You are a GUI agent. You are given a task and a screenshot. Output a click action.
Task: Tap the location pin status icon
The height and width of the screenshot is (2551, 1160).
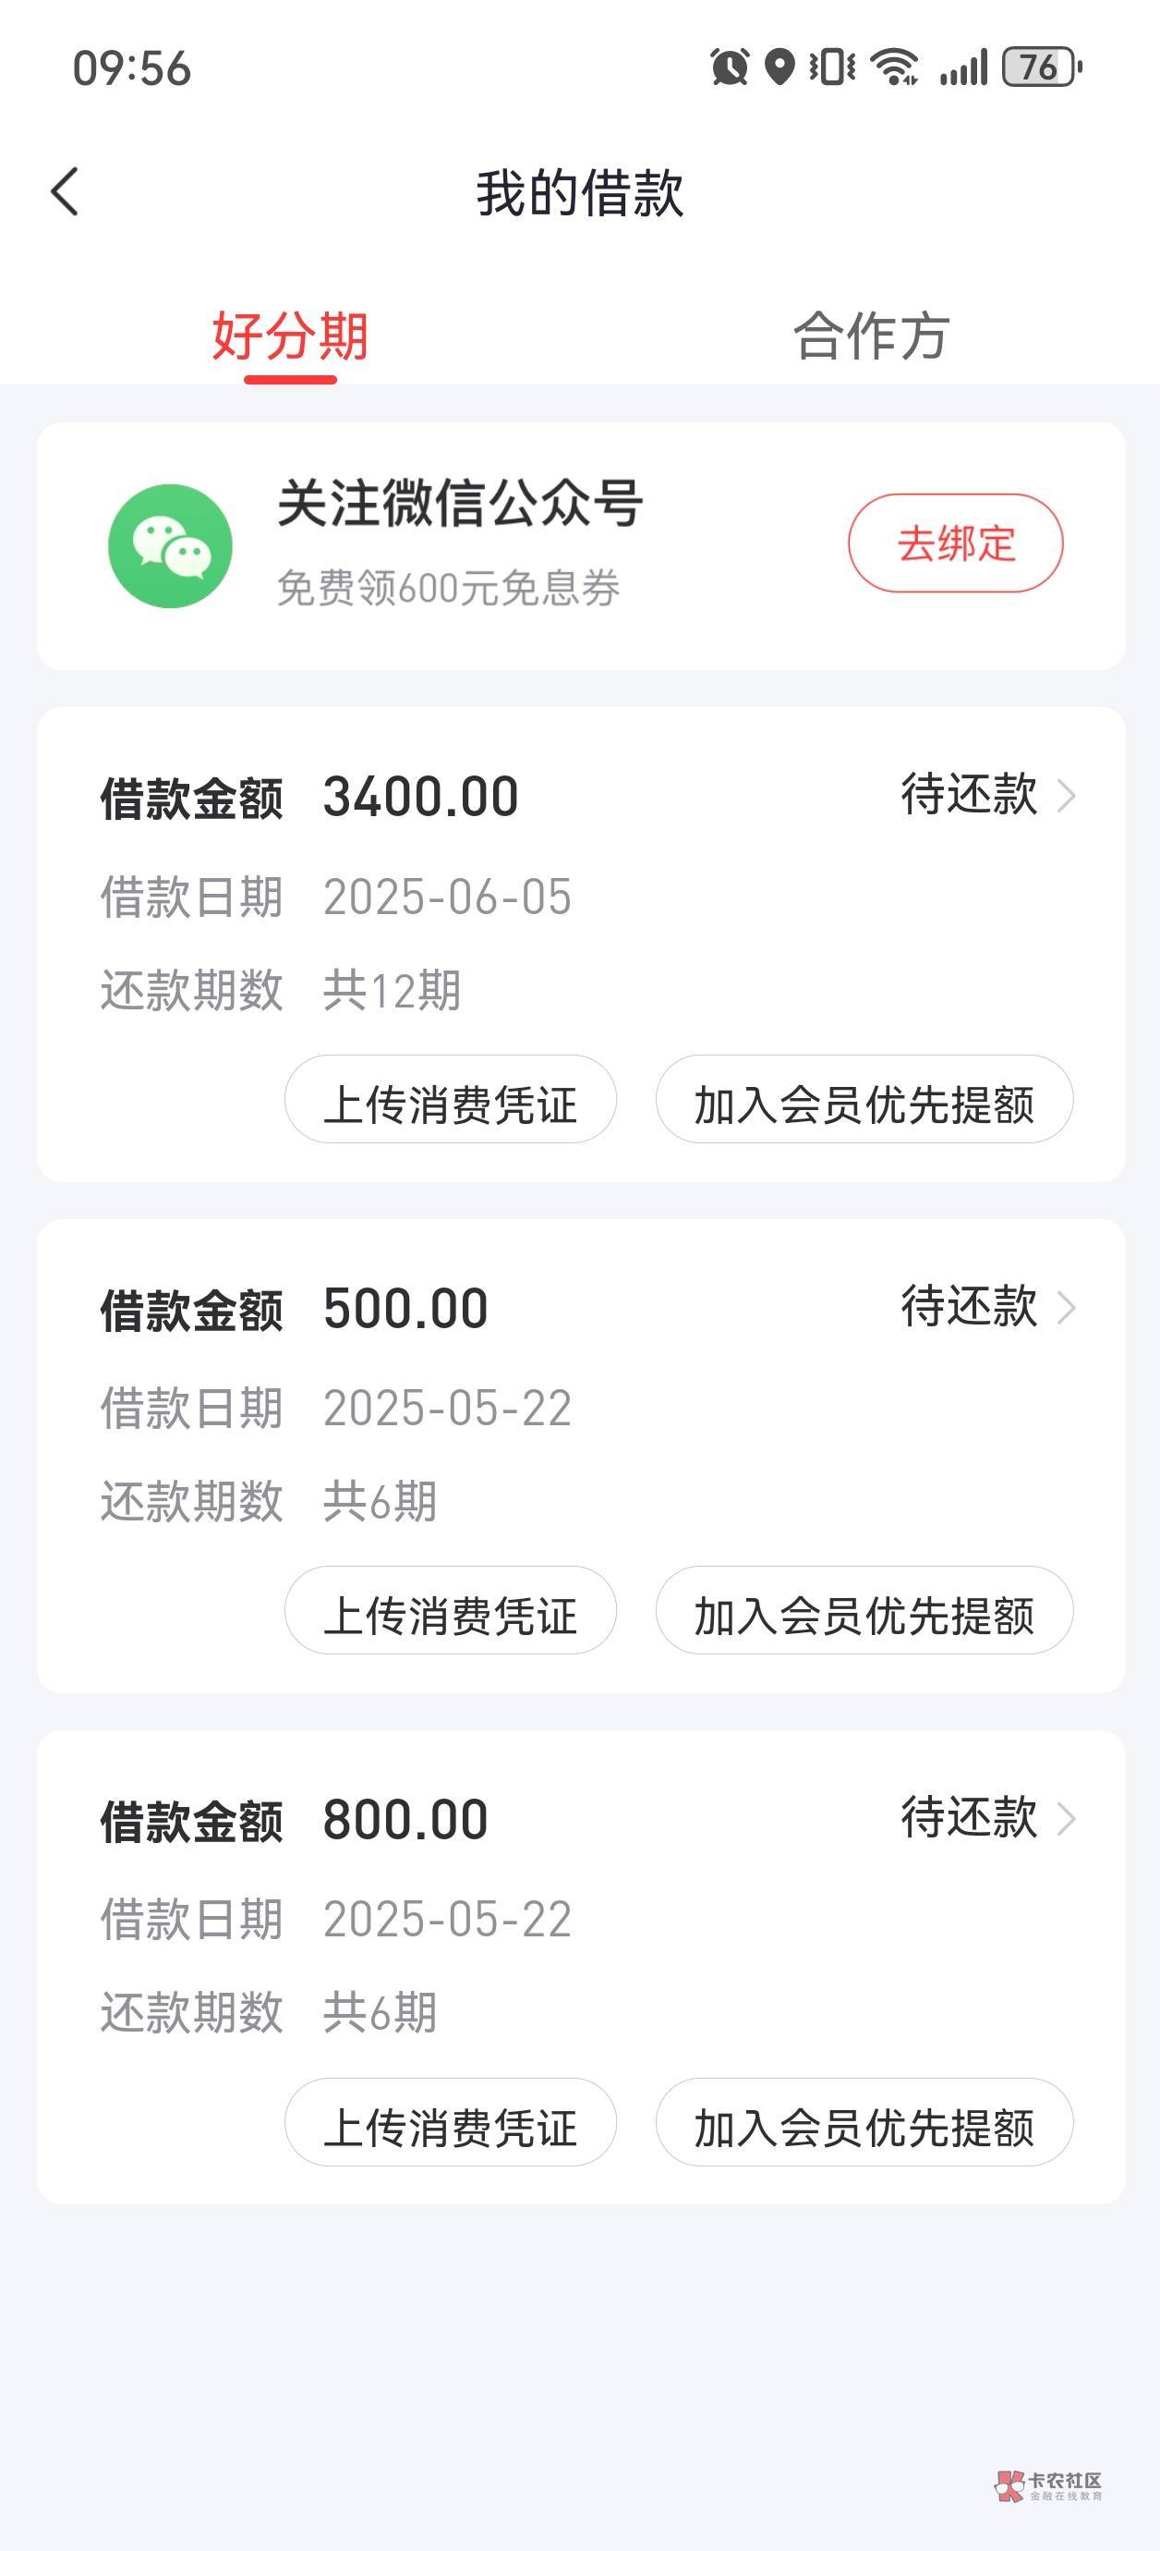click(779, 67)
